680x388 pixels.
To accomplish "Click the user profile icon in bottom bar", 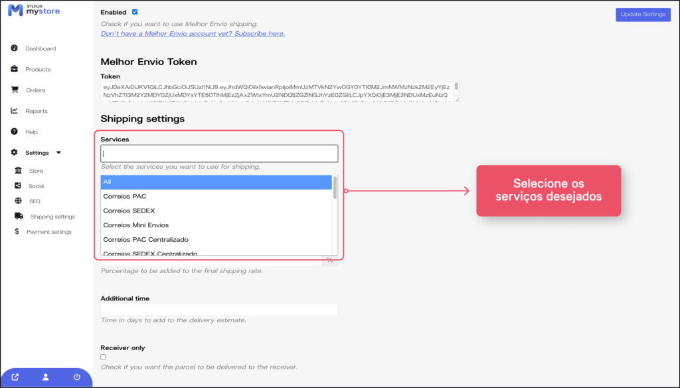I will point(46,377).
